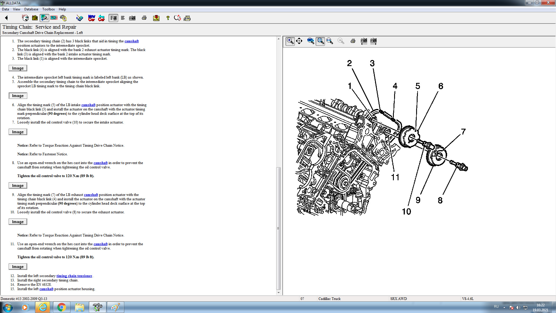The height and width of the screenshot is (313, 556).
Task: Show next image with camera-right-arrow icon
Action: pyautogui.click(x=373, y=41)
